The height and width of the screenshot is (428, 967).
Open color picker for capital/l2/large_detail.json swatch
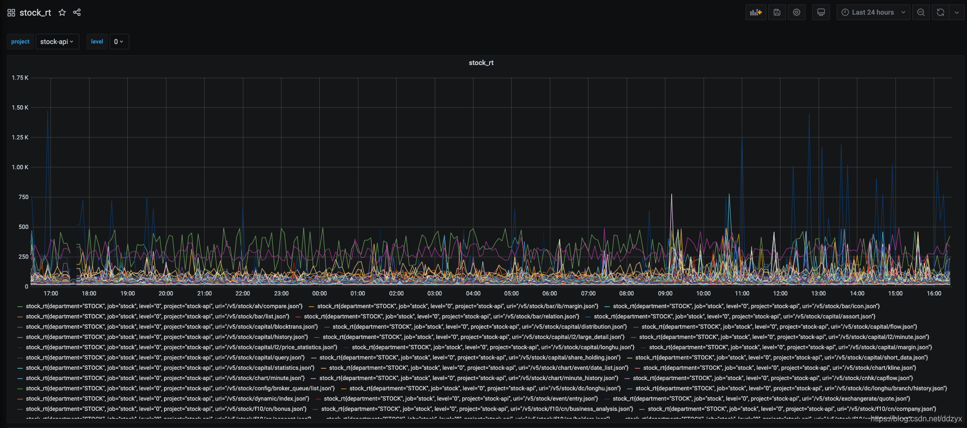pos(317,337)
